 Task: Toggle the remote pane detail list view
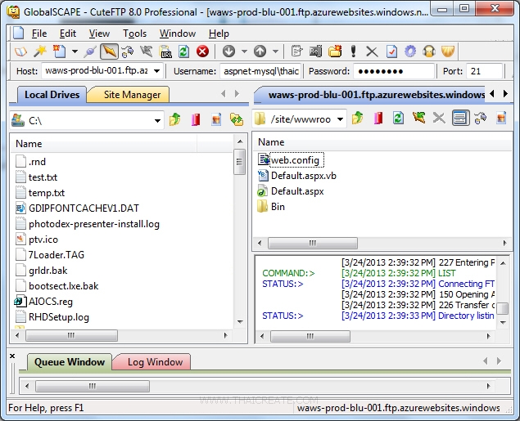point(461,118)
